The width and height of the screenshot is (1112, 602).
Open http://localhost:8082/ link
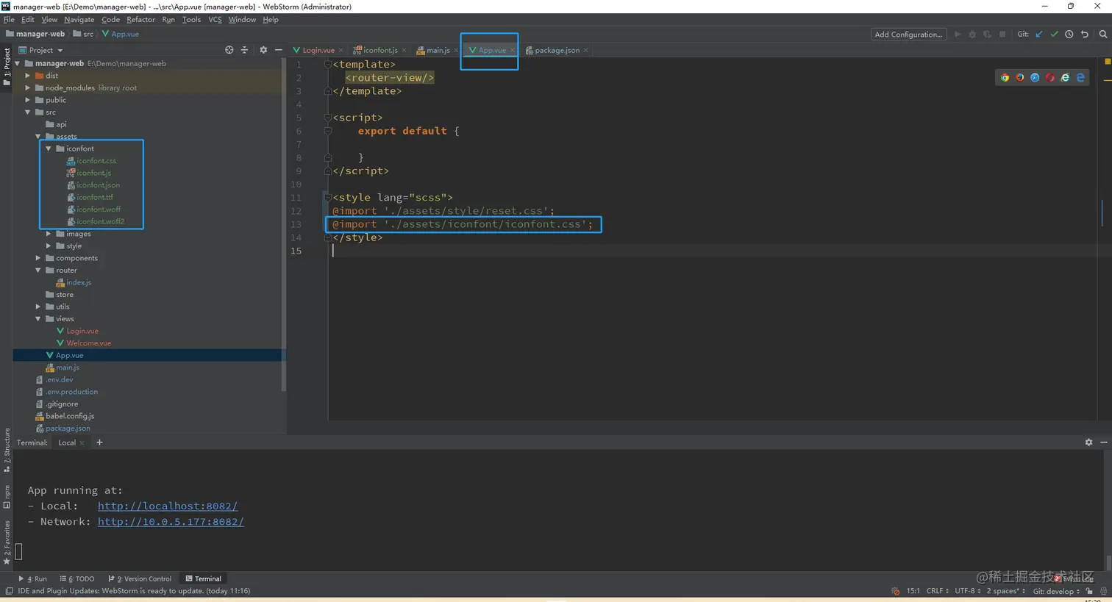pos(168,506)
